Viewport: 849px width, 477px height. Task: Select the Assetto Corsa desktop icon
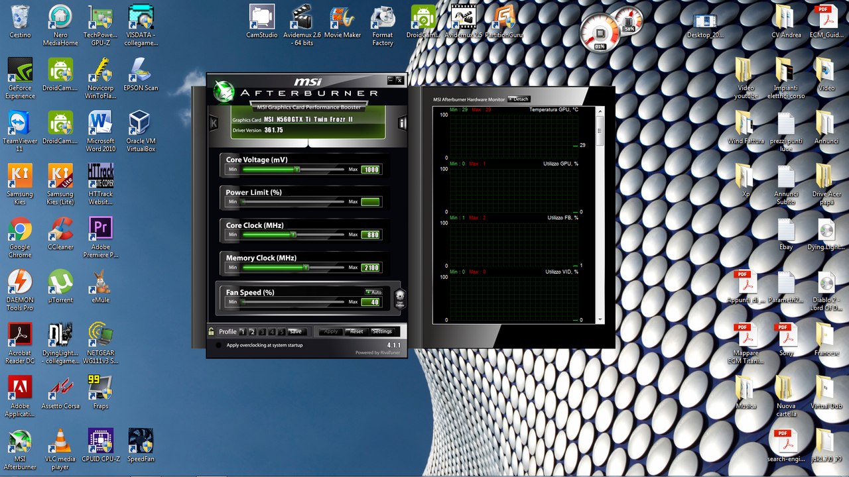tap(60, 392)
